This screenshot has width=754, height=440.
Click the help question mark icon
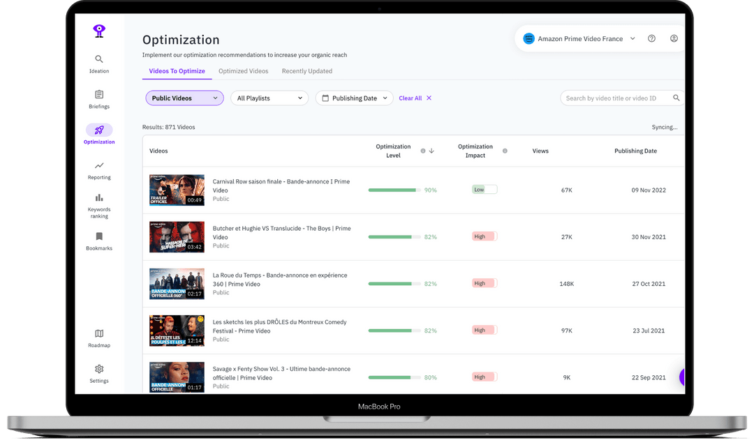[651, 38]
